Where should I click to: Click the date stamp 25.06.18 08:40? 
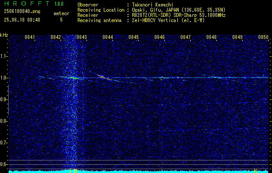pyautogui.click(x=22, y=20)
